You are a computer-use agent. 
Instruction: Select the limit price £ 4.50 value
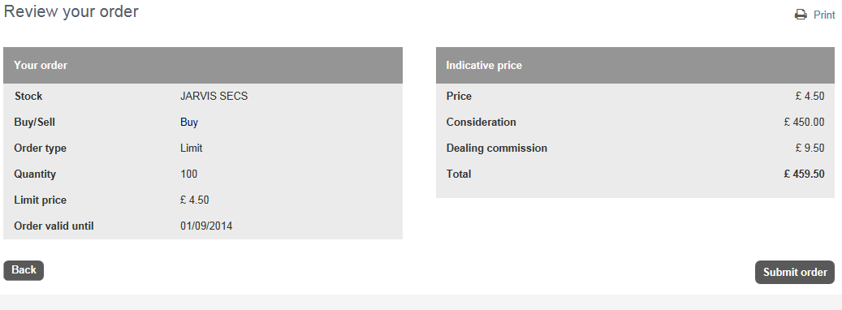click(194, 200)
